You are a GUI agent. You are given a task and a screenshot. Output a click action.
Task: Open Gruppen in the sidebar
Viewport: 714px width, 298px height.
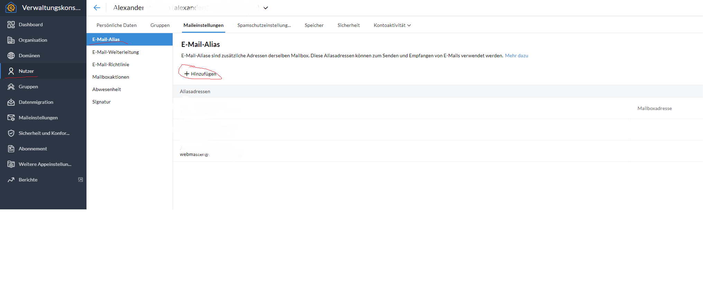(43, 87)
